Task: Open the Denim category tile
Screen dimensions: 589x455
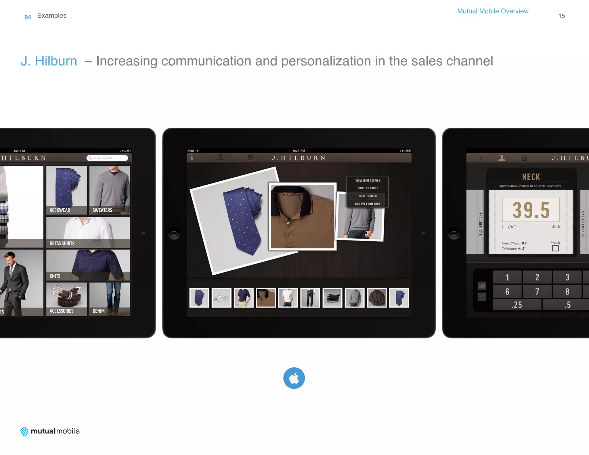Action: point(110,299)
